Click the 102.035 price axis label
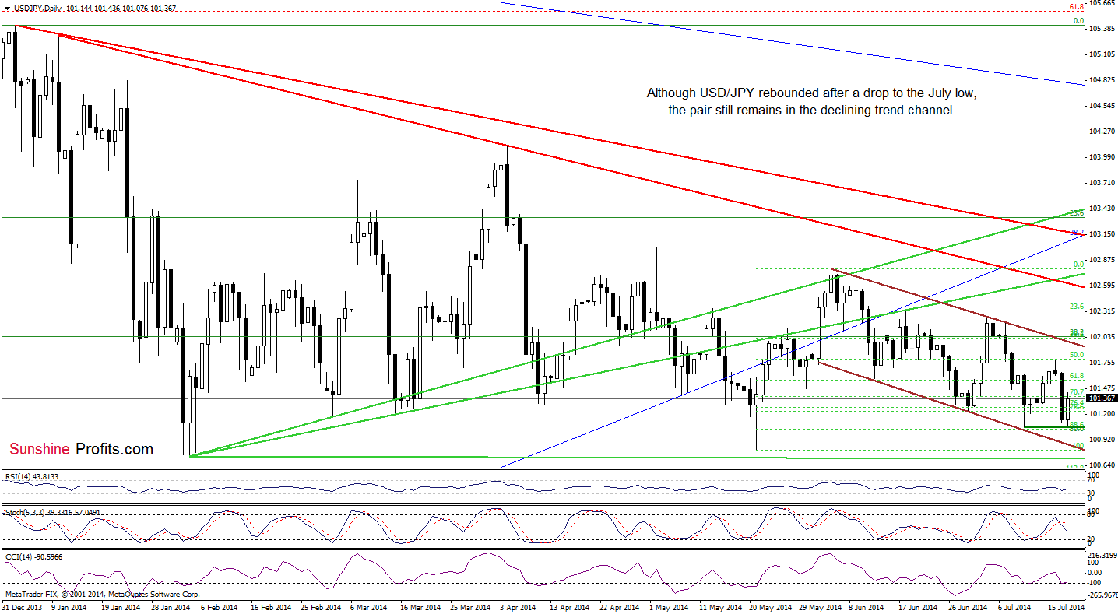The image size is (1118, 614). point(1101,337)
